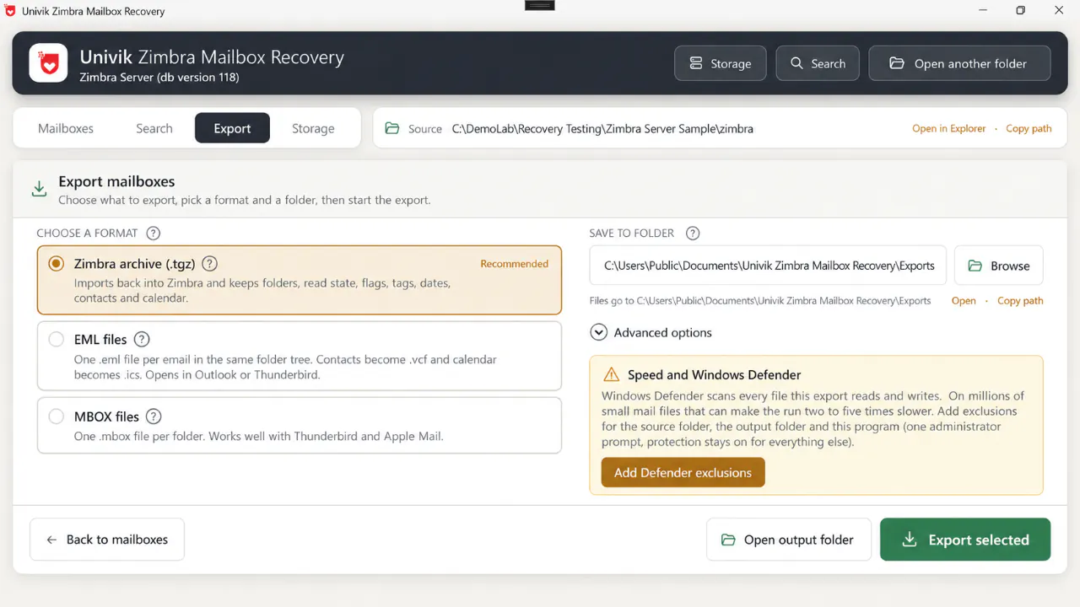1080x607 pixels.
Task: Copy the source path via Copy path link
Action: [1029, 129]
